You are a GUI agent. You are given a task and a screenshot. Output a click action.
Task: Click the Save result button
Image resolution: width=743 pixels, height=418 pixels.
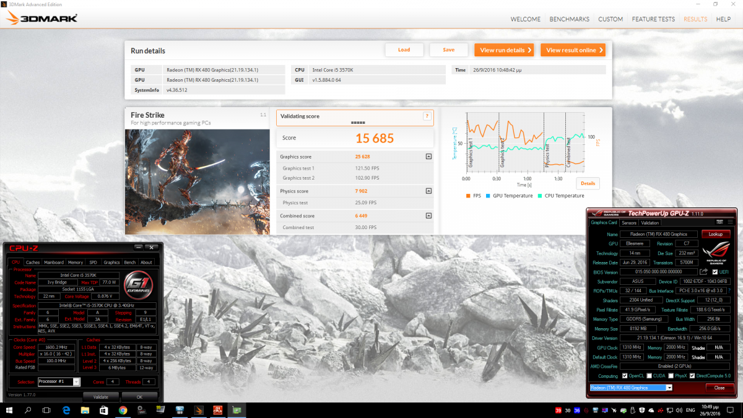click(x=449, y=50)
